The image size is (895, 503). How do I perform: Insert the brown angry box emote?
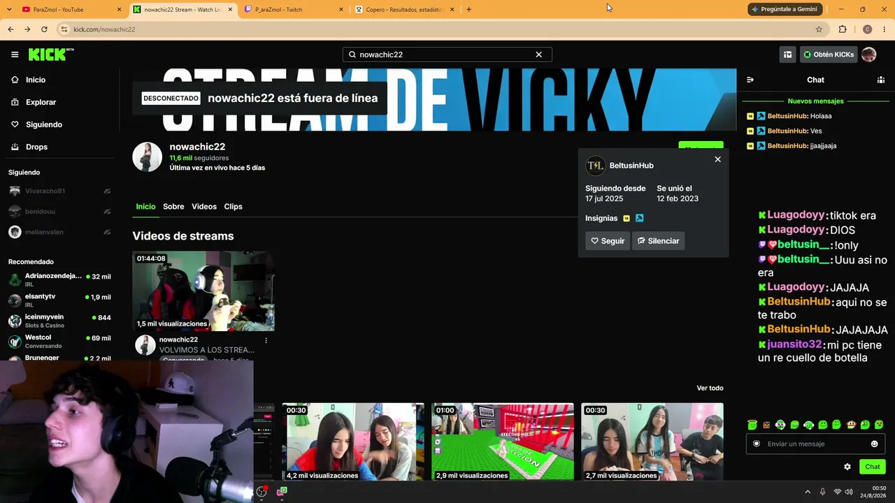(x=766, y=425)
